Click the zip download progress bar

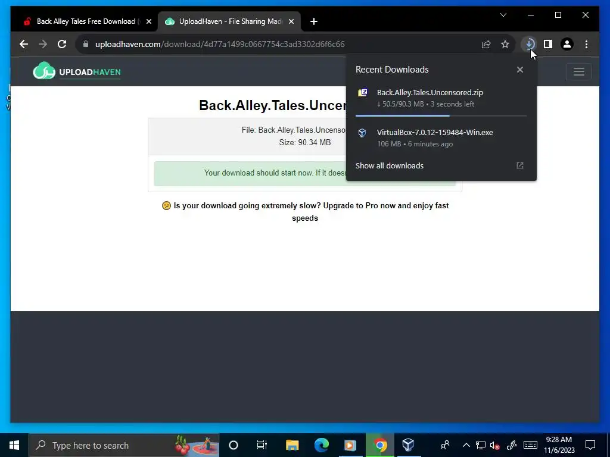click(441, 115)
